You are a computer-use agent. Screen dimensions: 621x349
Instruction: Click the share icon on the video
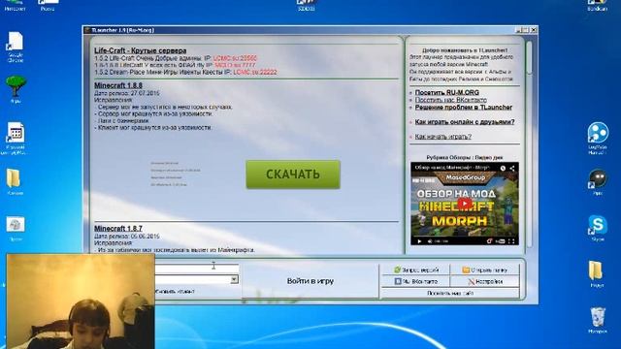click(512, 168)
